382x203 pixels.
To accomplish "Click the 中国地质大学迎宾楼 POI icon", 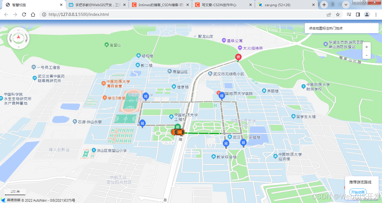I will coord(275,156).
